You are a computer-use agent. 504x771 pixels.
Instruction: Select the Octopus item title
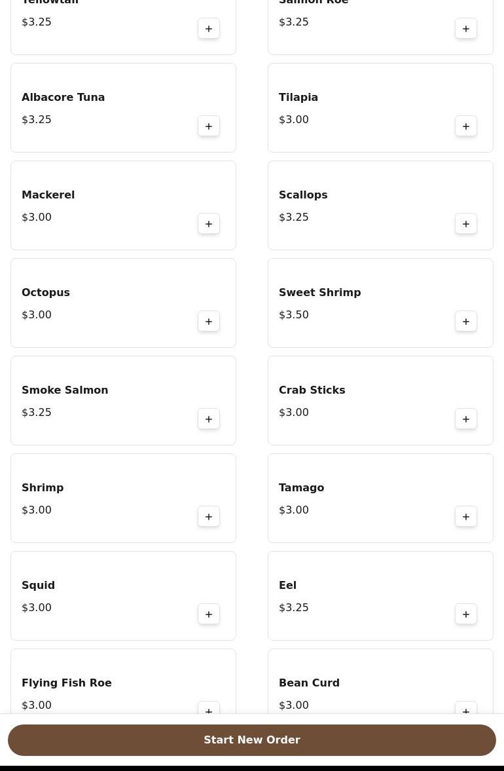[x=46, y=293]
